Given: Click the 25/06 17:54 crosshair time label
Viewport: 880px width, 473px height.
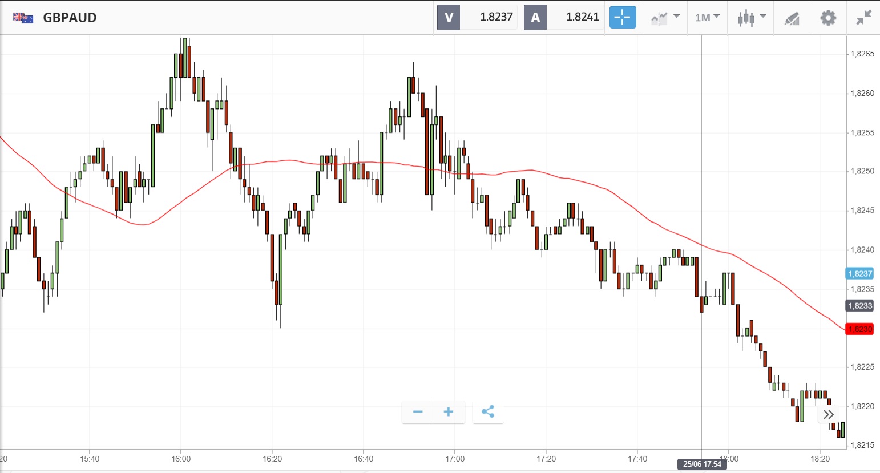Looking at the screenshot, I should pos(702,464).
